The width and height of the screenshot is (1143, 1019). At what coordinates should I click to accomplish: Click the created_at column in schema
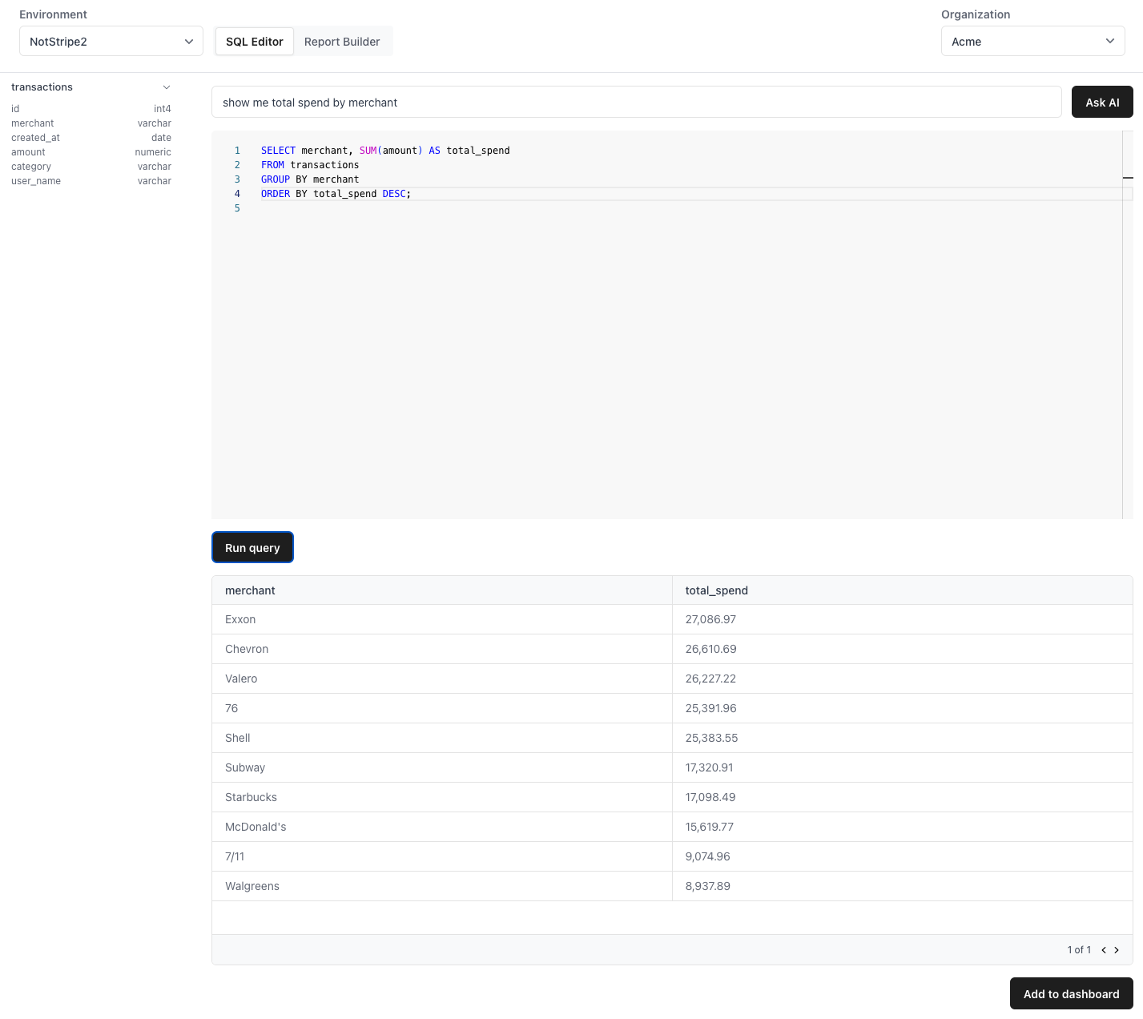[91, 138]
